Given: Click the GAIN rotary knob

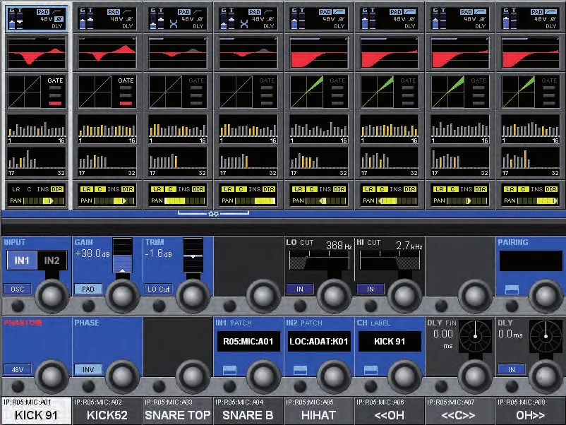Looking at the screenshot, I should (122, 296).
